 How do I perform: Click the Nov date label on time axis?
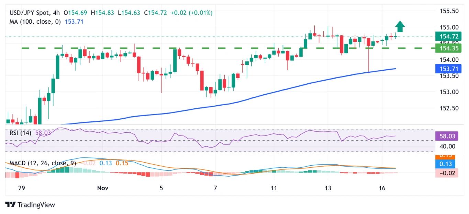click(x=102, y=188)
